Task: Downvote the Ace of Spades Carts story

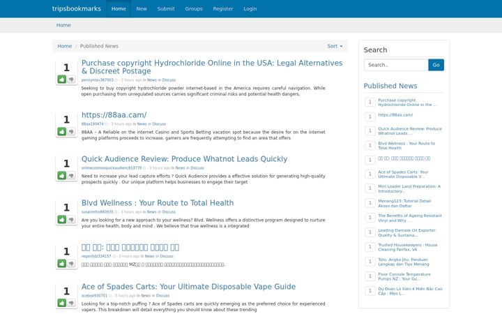Action: coord(71,303)
